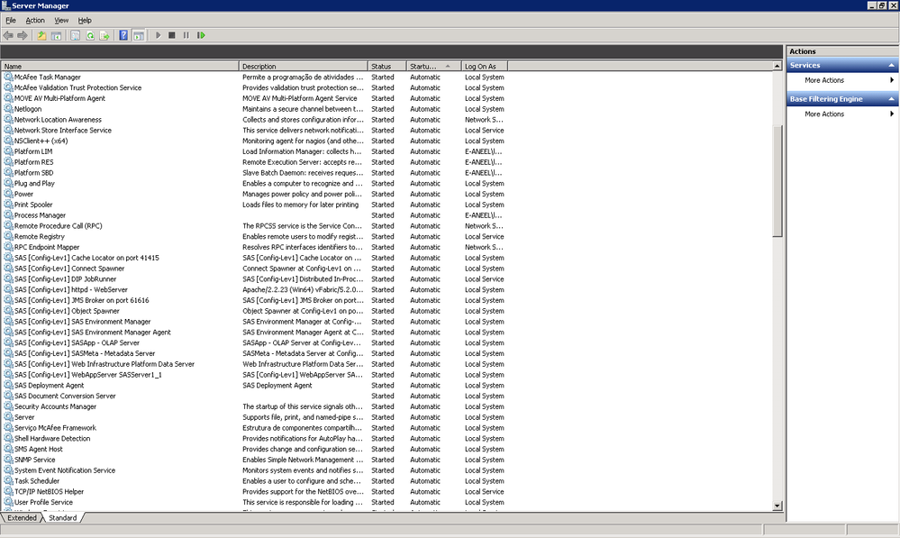Open the Properties toolbar icon
Viewport: 900px width, 538px height.
[75, 36]
